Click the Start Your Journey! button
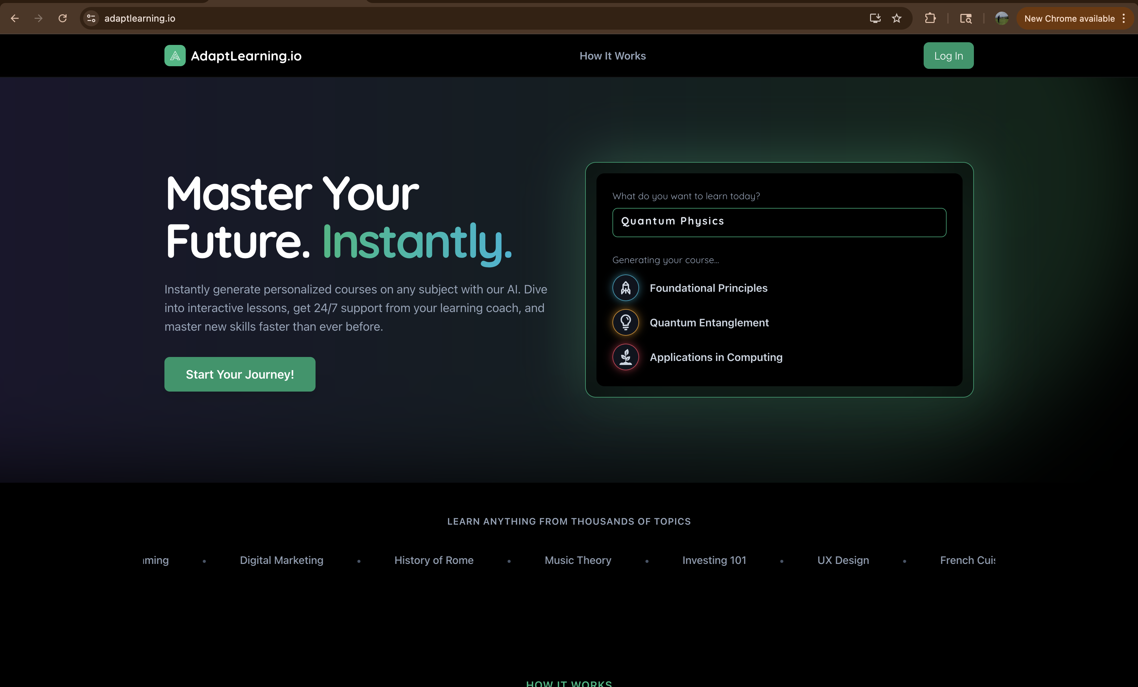 pyautogui.click(x=240, y=374)
